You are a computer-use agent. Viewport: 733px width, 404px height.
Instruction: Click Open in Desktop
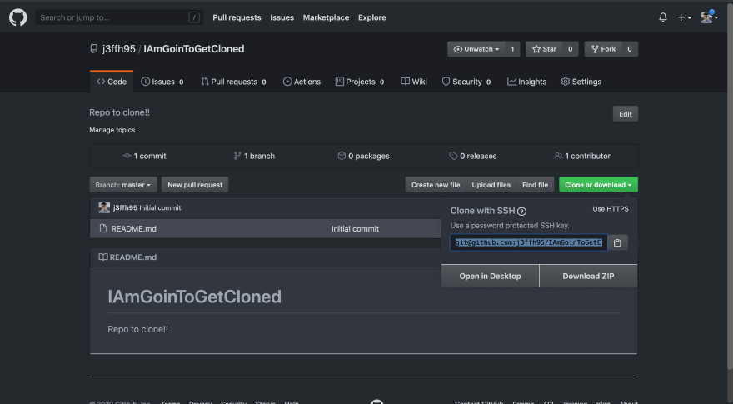[490, 277]
